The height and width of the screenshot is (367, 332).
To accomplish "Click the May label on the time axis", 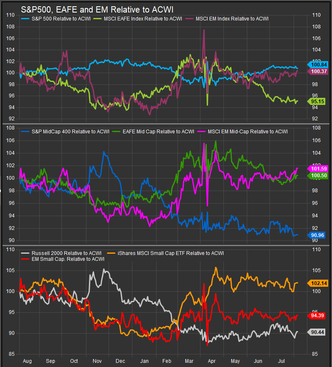I will [235, 361].
